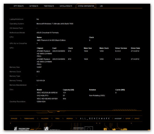
Task: Open the YouTube icon in the footer
Action: point(124,129)
